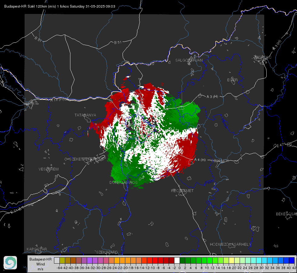Click the legend value 20
The height and width of the screenshot is (273, 297).
coord(234,268)
